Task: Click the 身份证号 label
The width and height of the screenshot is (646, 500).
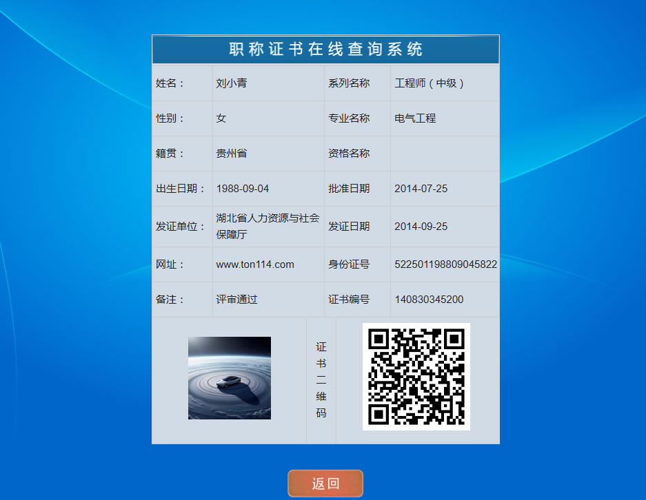Action: 349,264
